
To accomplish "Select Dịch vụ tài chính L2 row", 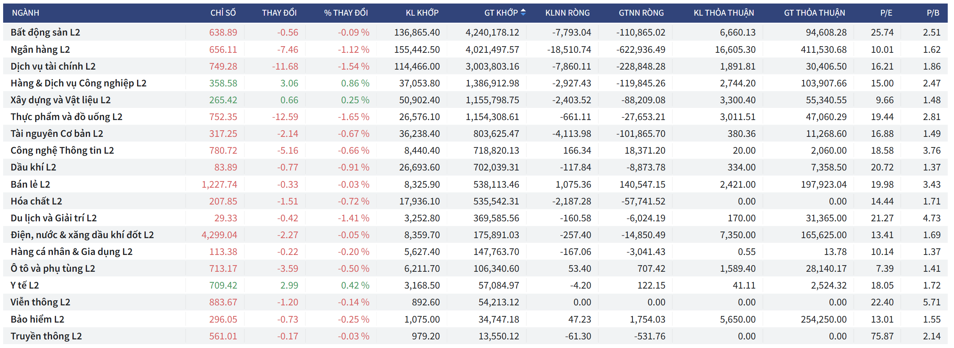I will [x=53, y=66].
